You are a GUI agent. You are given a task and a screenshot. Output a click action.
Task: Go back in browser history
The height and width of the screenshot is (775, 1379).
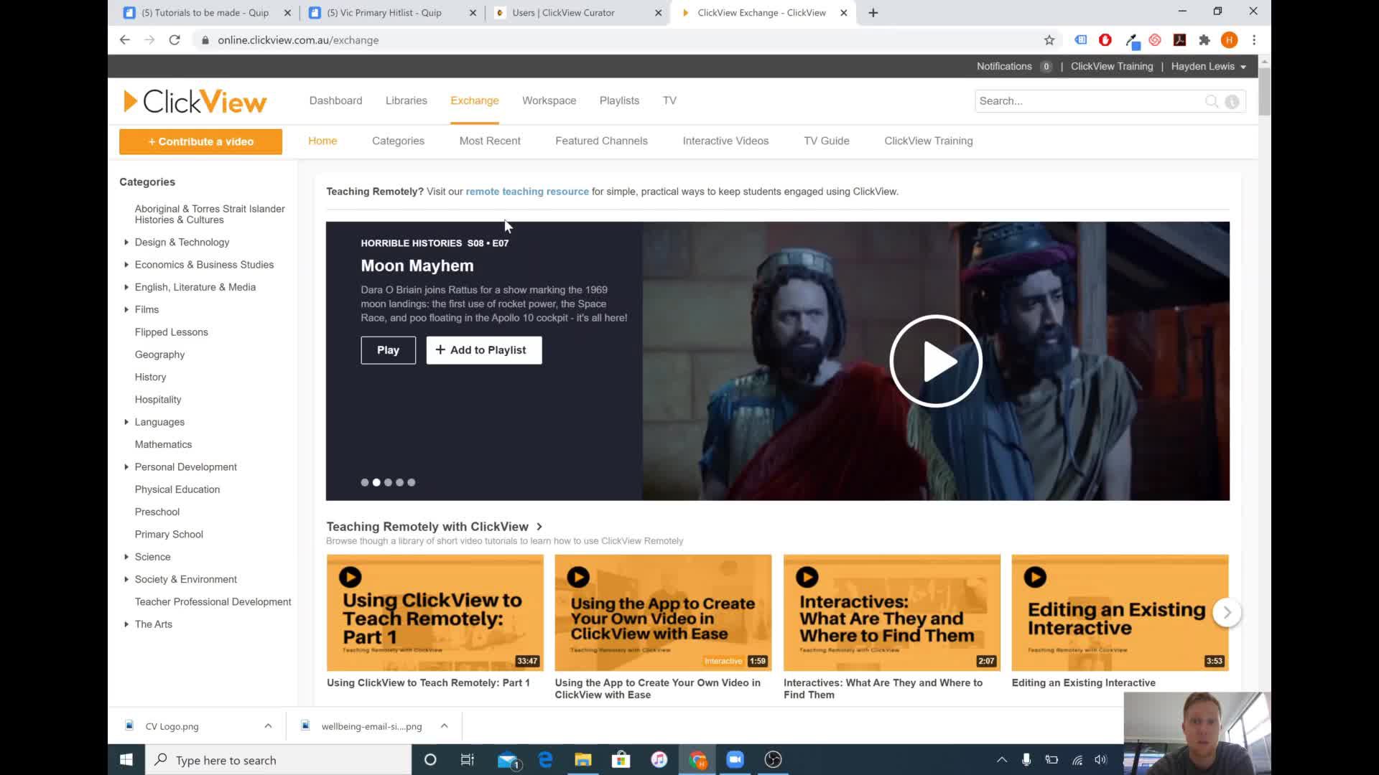point(125,40)
